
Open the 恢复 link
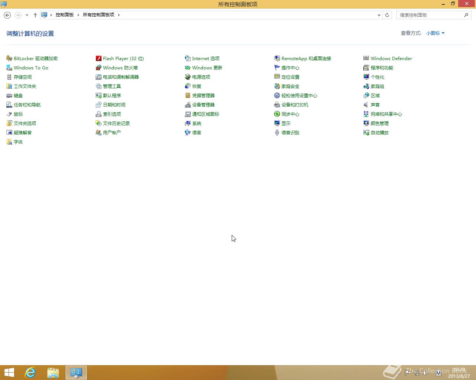pyautogui.click(x=197, y=86)
